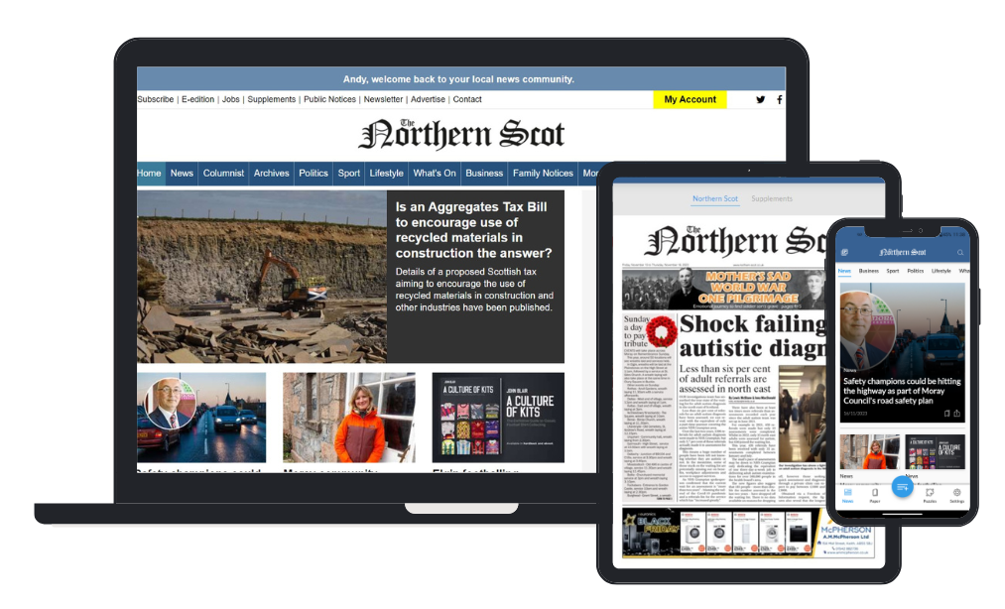1005x609 pixels.
Task: Open the Newsletter link in the top bar
Action: coord(383,99)
